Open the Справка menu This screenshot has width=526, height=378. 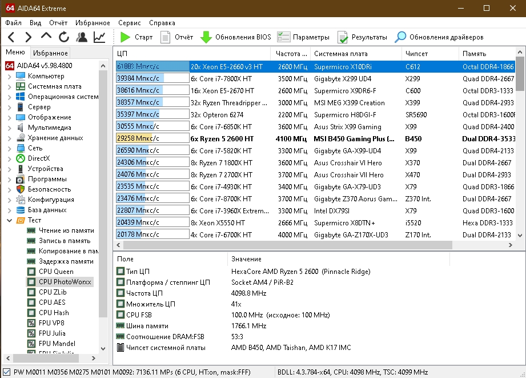162,23
